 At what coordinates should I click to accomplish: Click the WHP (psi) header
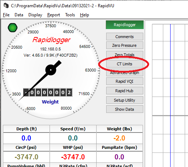click(x=73, y=147)
